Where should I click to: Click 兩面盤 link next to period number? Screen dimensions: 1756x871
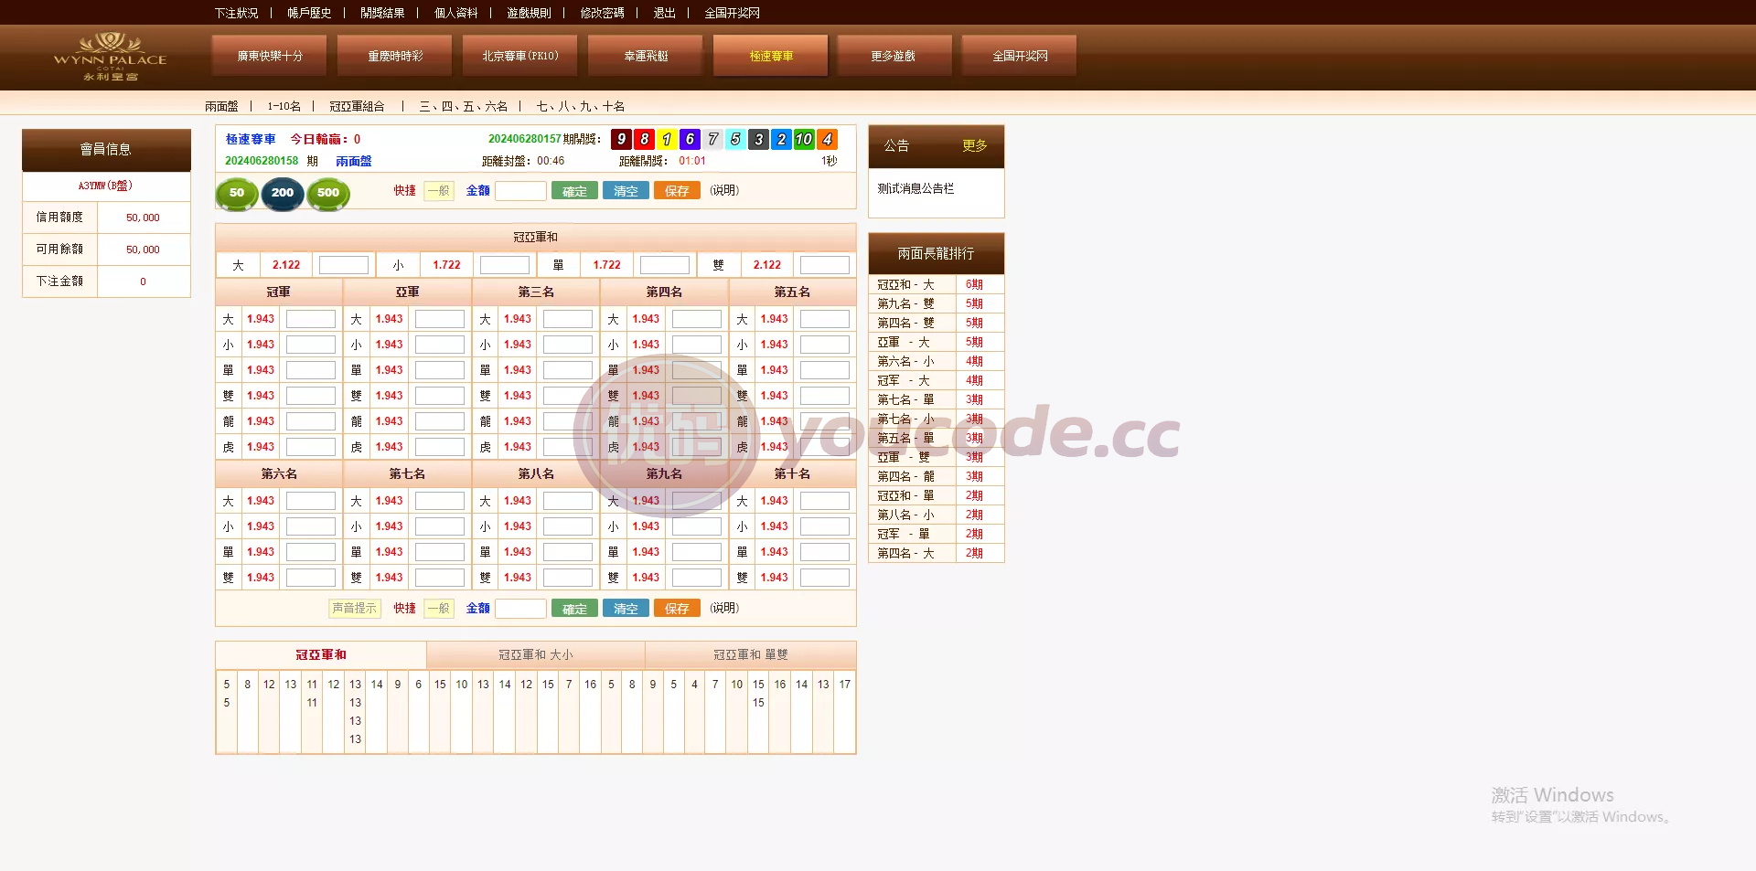354,161
